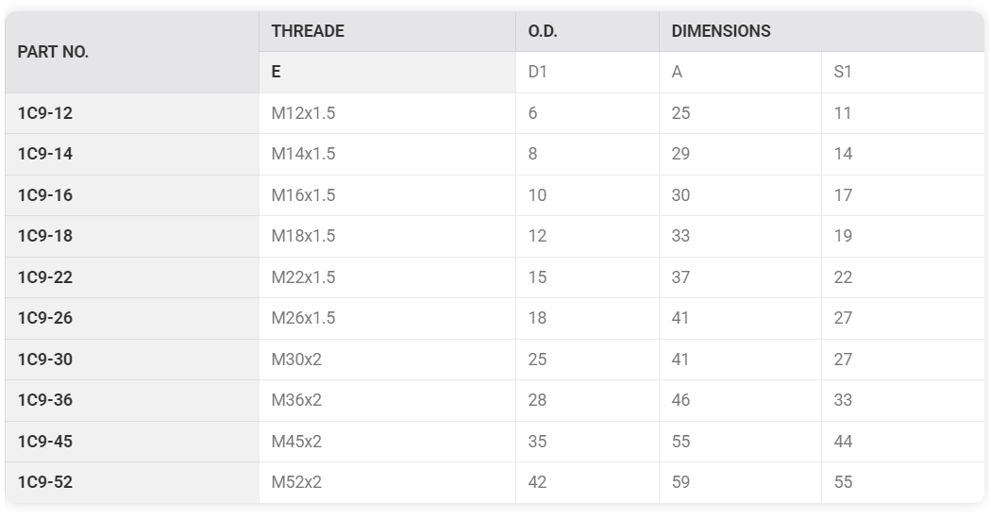The image size is (991, 519).
Task: Click part number 1C9-18
Action: 45,236
